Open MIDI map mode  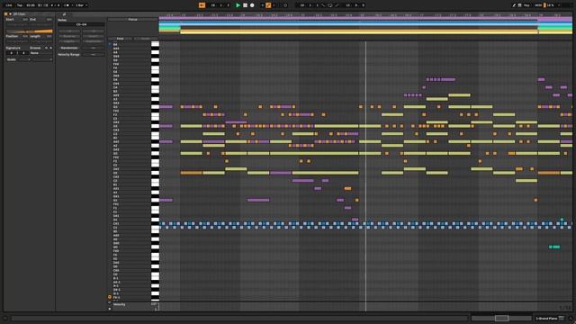click(x=538, y=5)
